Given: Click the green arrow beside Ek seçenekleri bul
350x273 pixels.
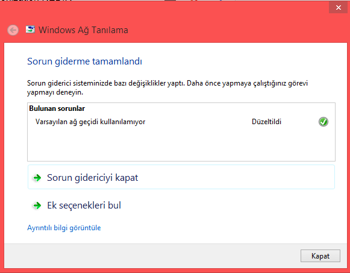Looking at the screenshot, I should pyautogui.click(x=37, y=206).
